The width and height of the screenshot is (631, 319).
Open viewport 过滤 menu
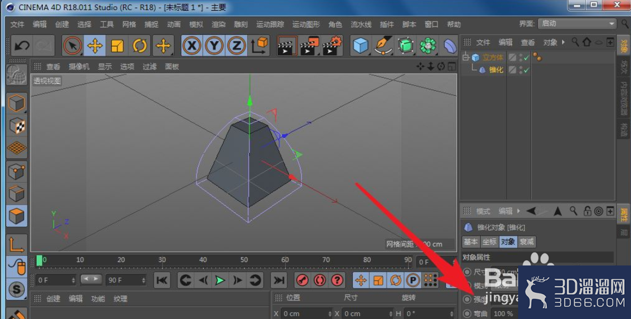click(x=150, y=67)
